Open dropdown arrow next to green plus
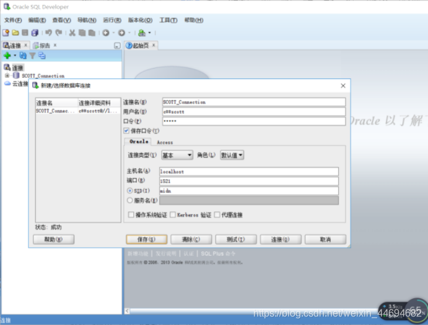Image resolution: width=428 pixels, height=325 pixels. pyautogui.click(x=15, y=56)
